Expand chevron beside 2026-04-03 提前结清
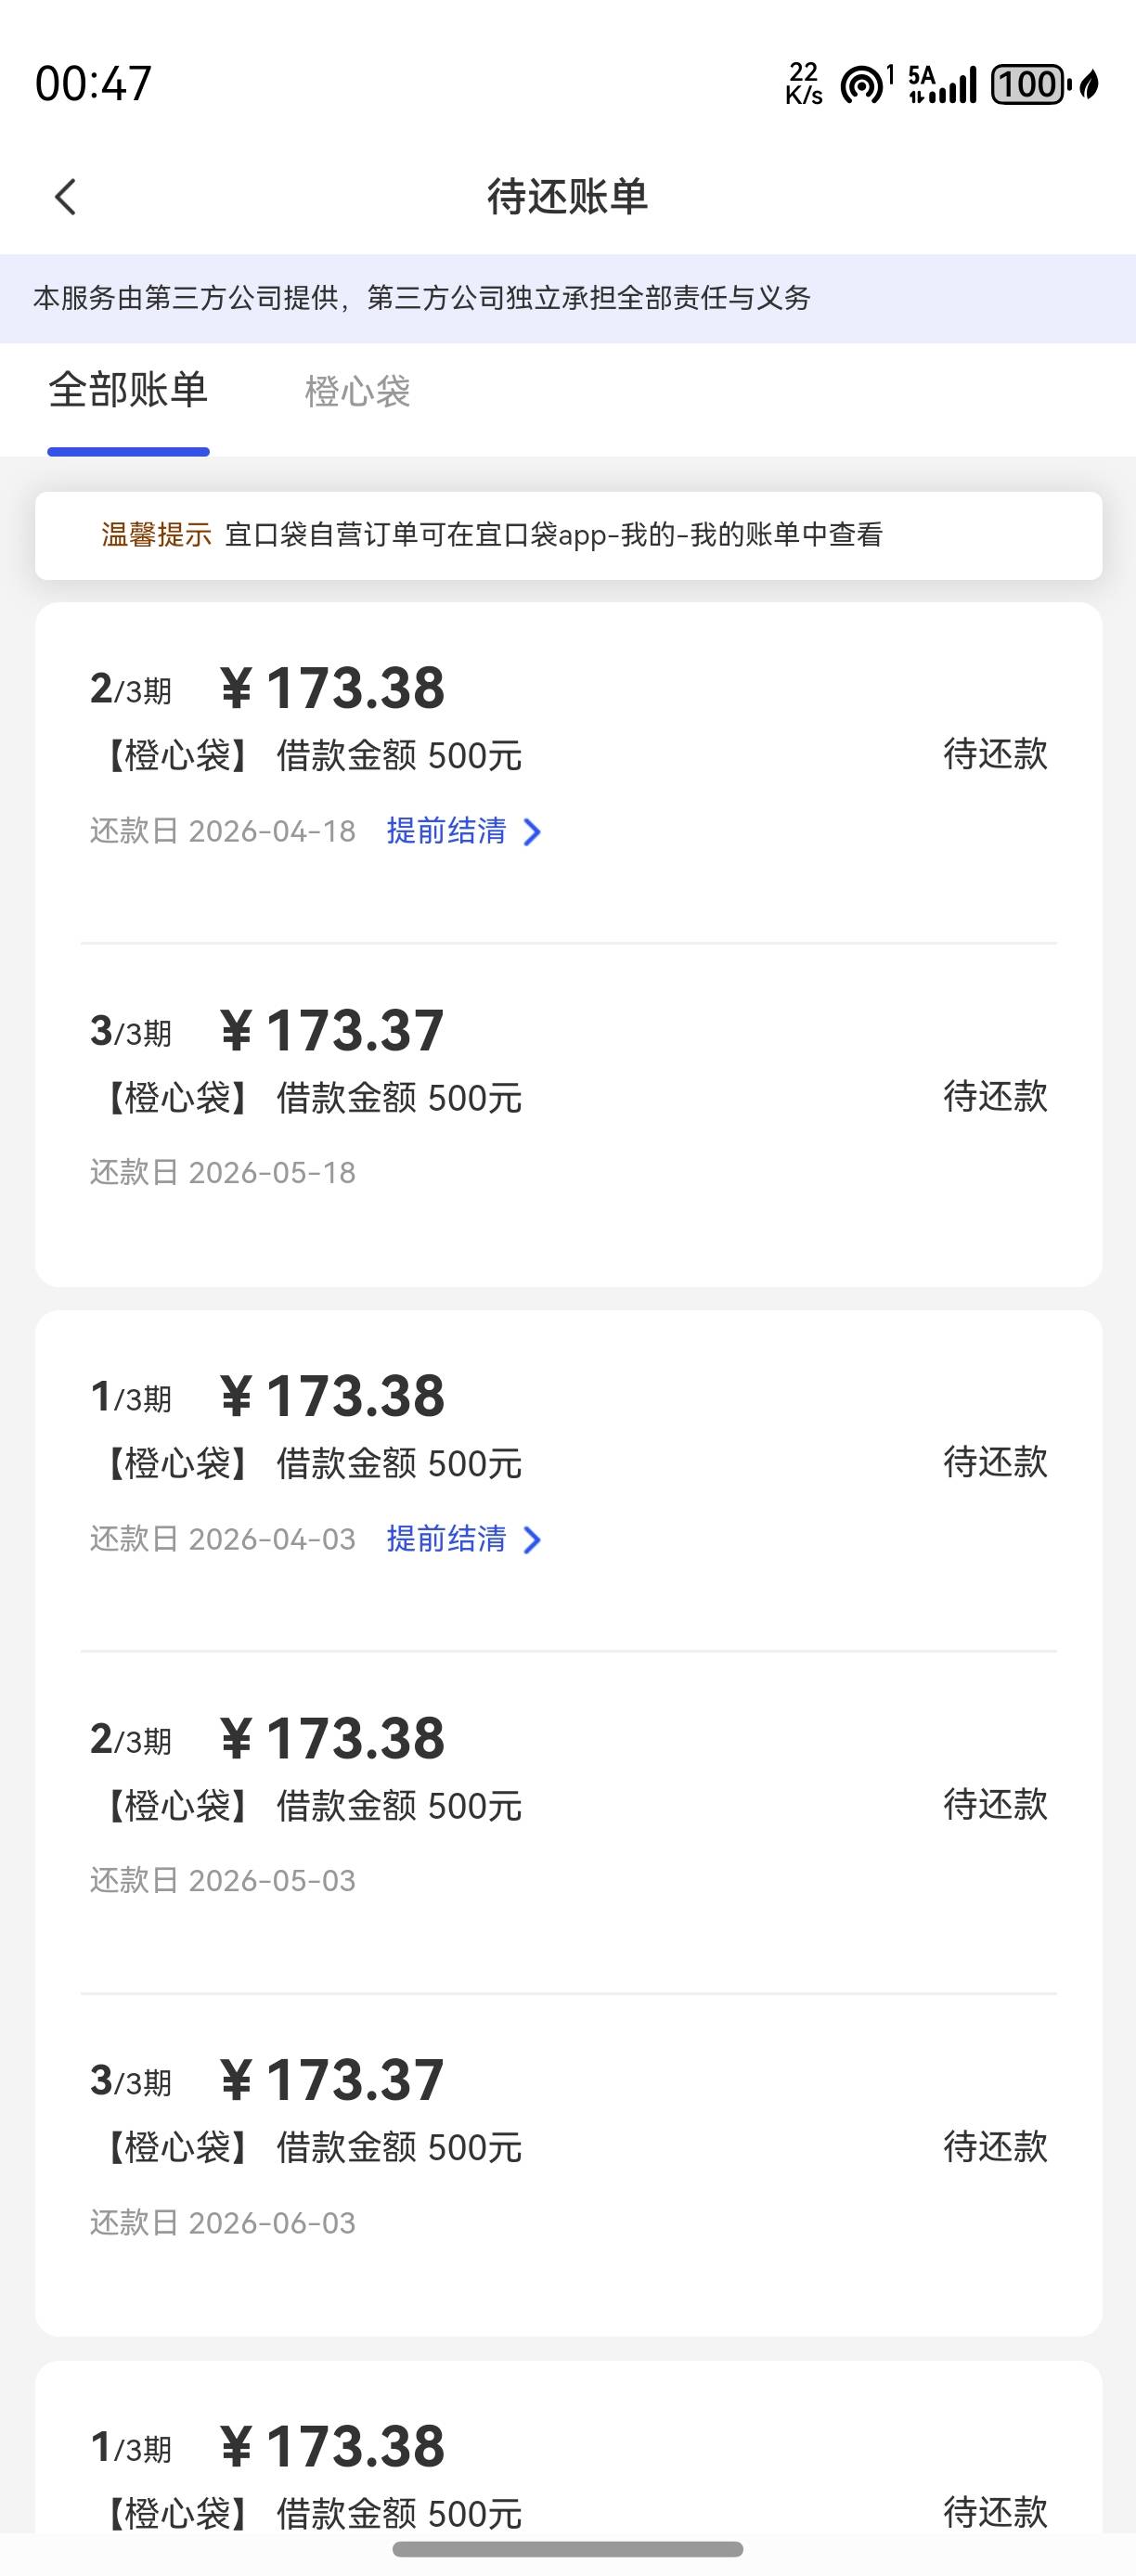Image resolution: width=1136 pixels, height=2576 pixels. (x=533, y=1540)
